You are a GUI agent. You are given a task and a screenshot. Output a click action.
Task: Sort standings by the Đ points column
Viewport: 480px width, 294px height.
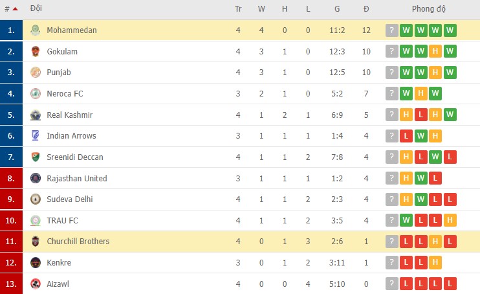(366, 10)
